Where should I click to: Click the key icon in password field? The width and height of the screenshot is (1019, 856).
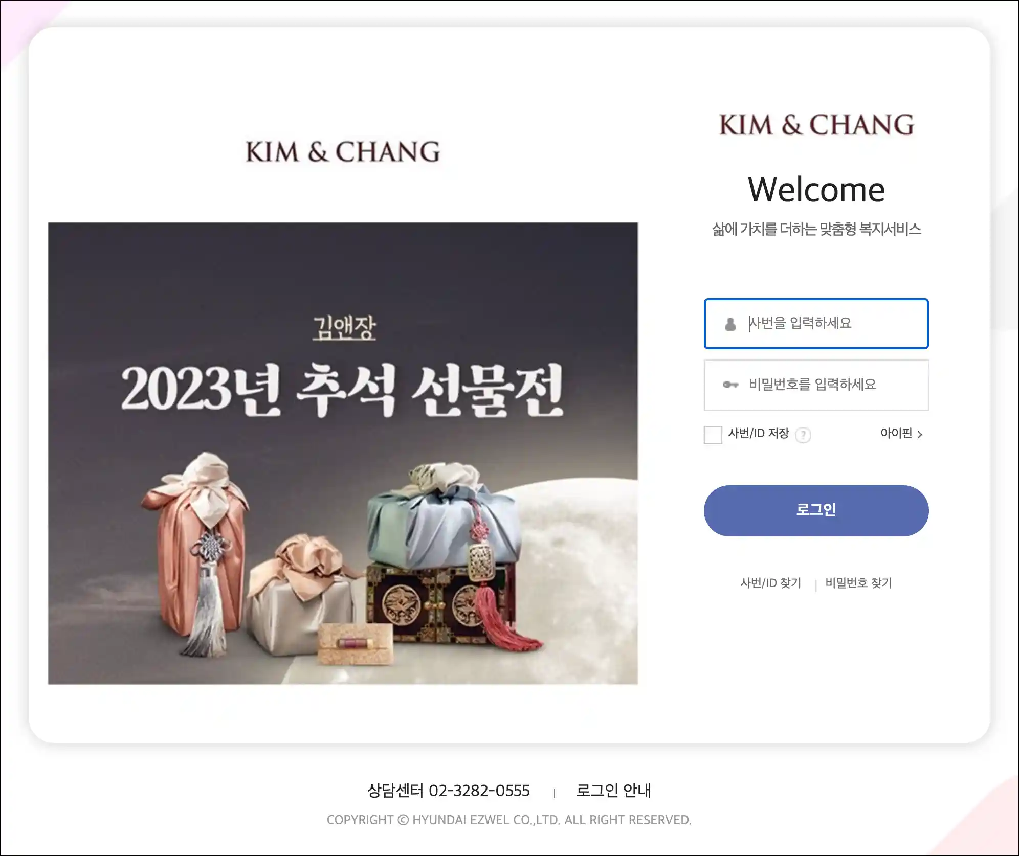tap(730, 385)
